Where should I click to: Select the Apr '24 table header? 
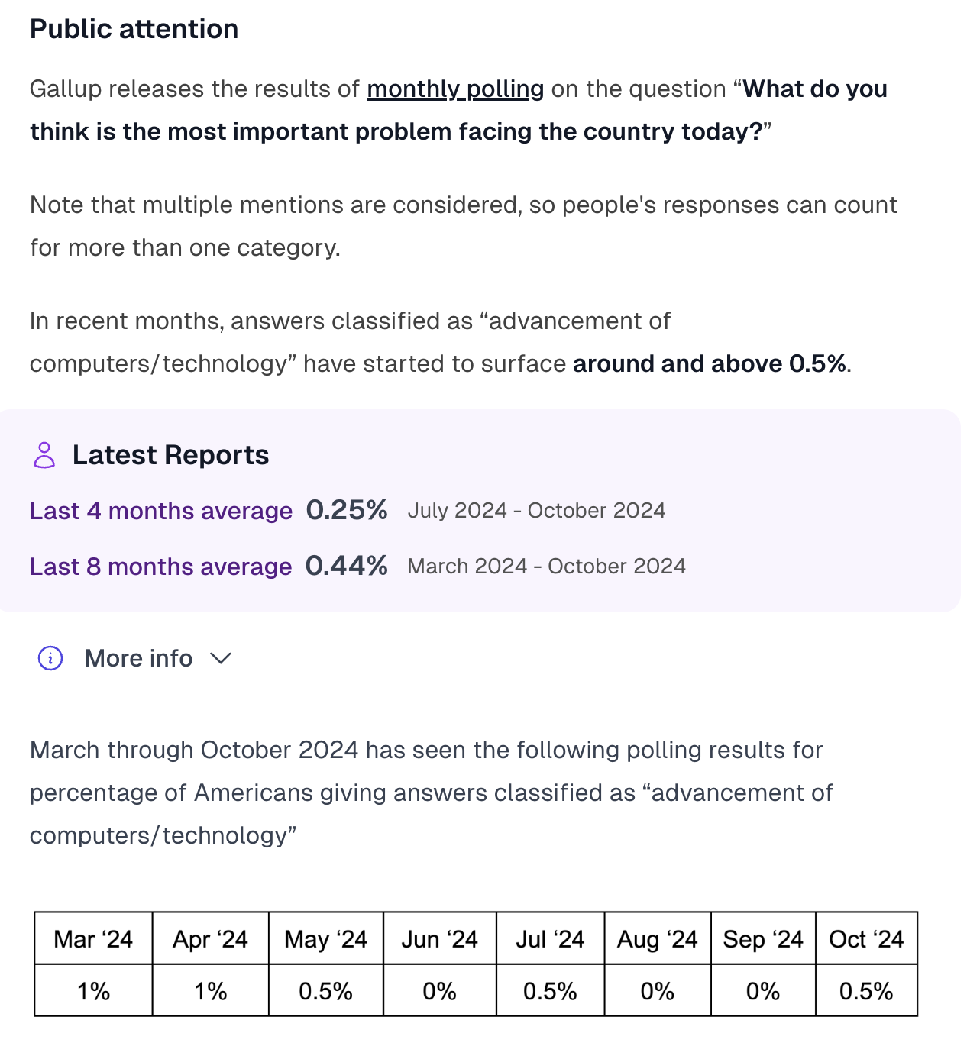(210, 938)
